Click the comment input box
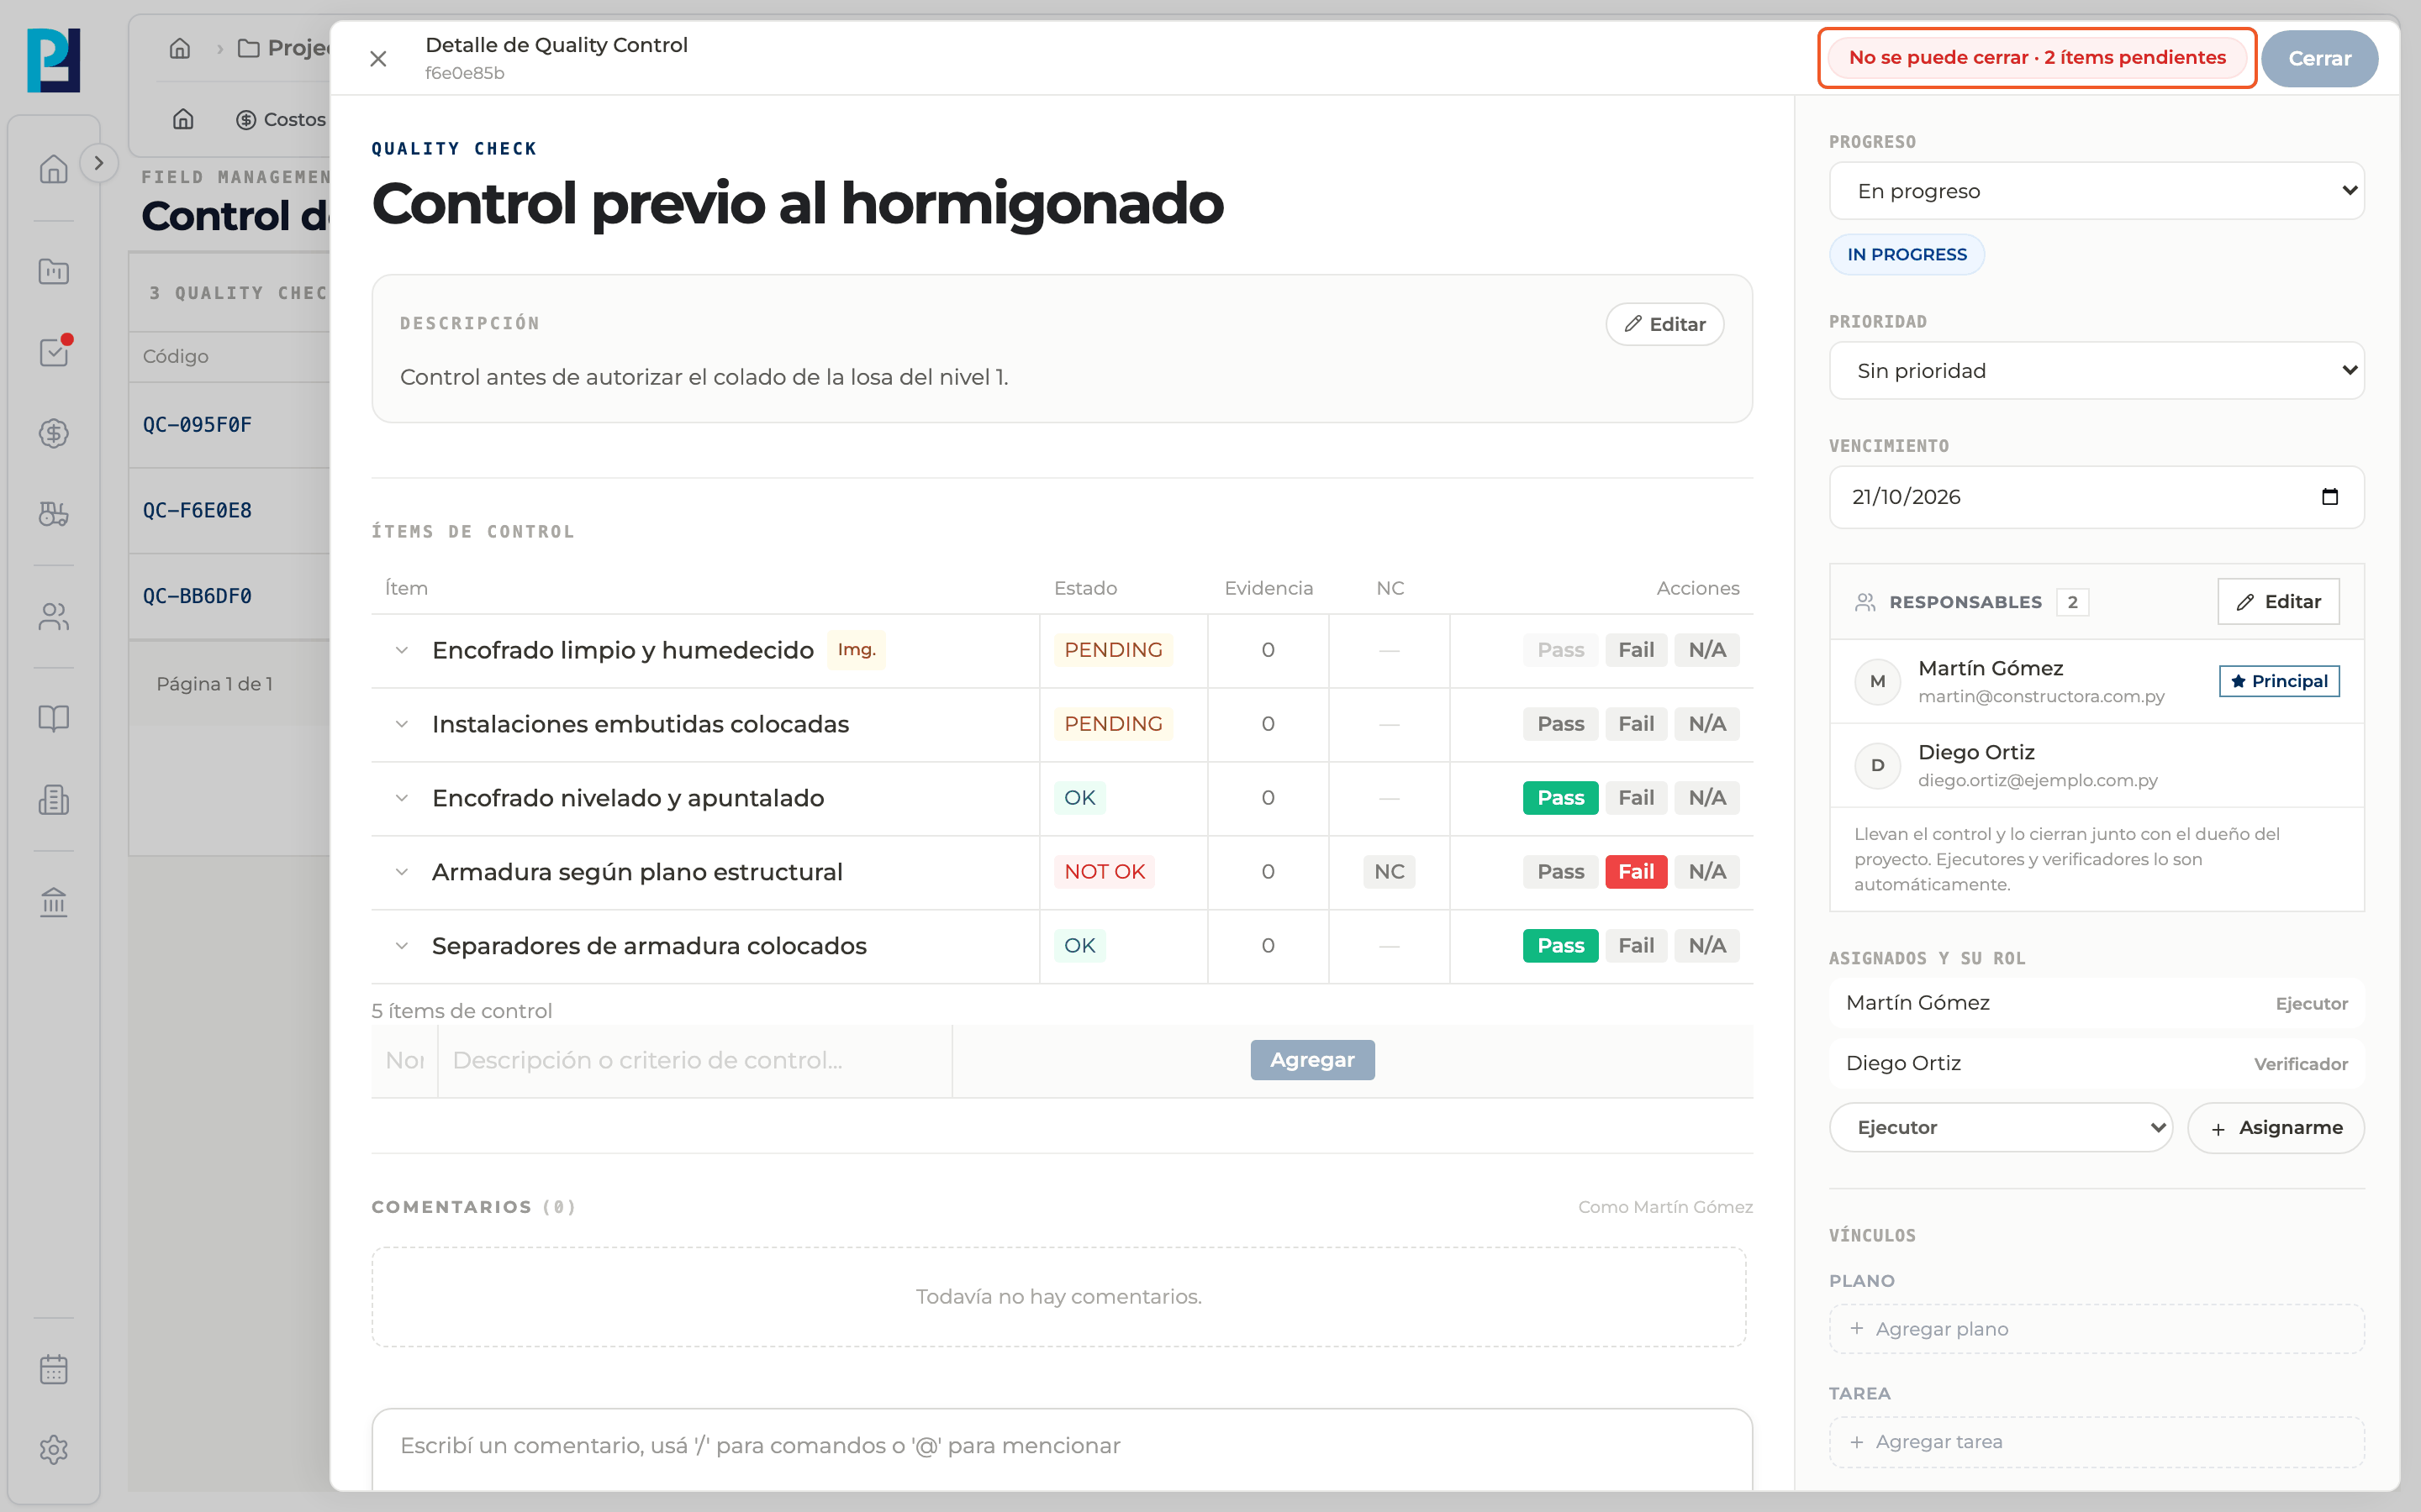This screenshot has width=2421, height=1512. coord(1062,1447)
